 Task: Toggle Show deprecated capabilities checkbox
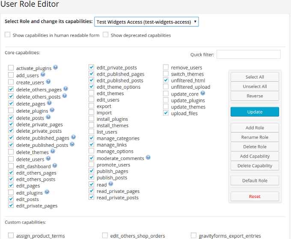pyautogui.click(x=106, y=35)
